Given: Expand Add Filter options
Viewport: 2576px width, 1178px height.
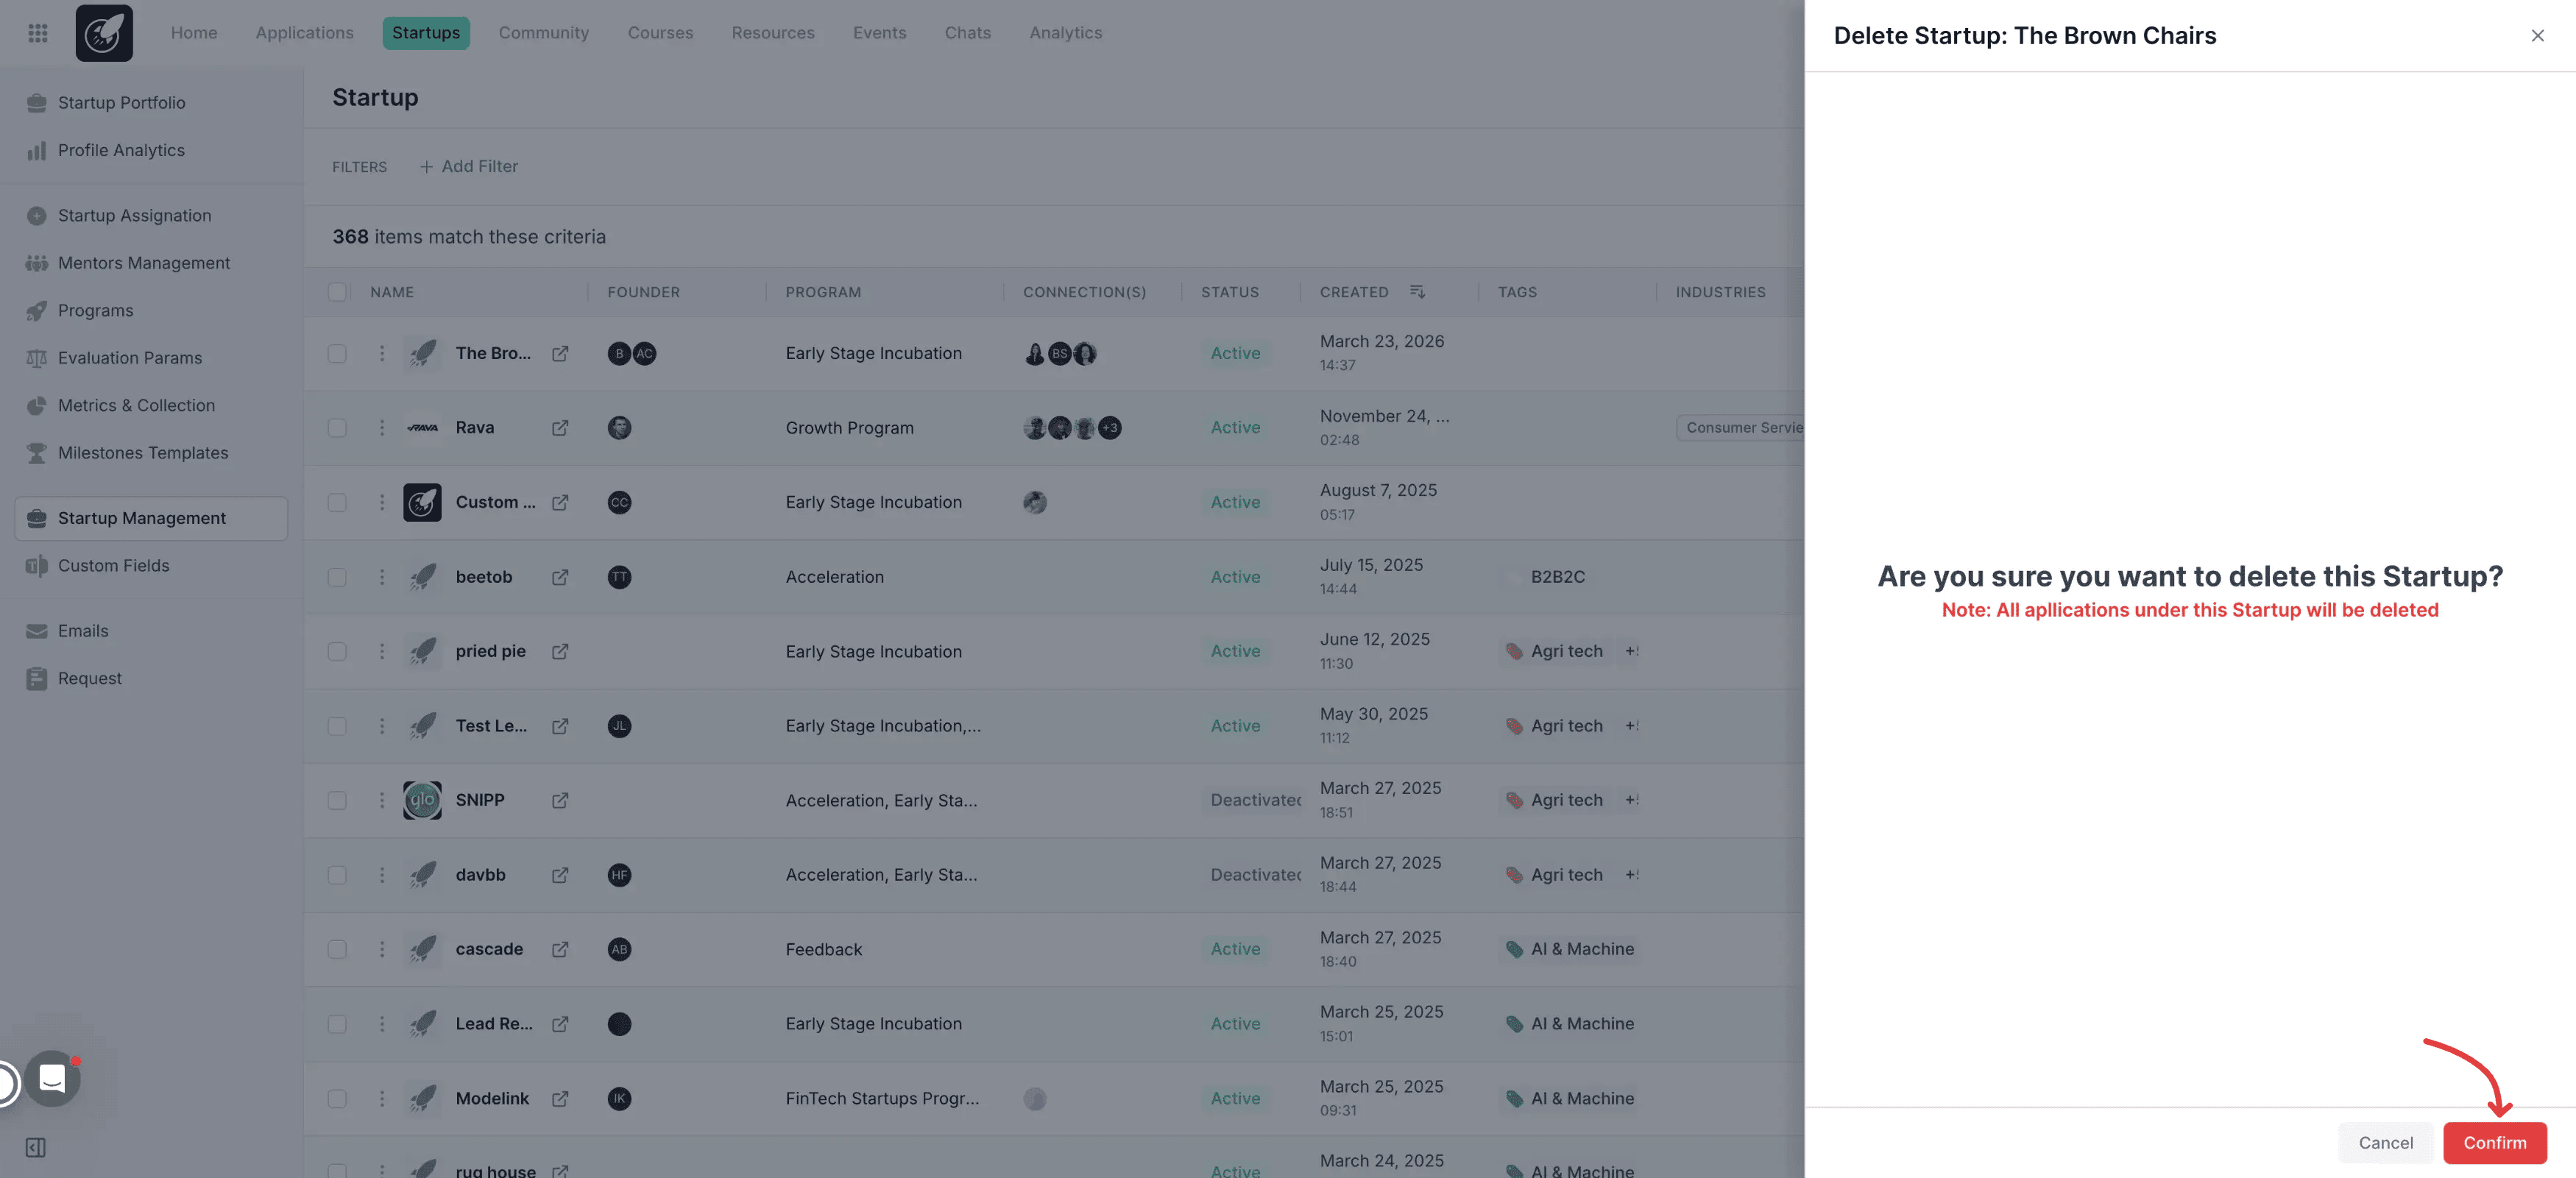Looking at the screenshot, I should [x=468, y=167].
